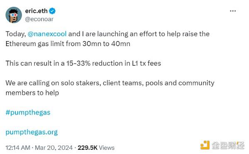
Task: Follow the pumpthegas.org link
Action: coord(32,132)
